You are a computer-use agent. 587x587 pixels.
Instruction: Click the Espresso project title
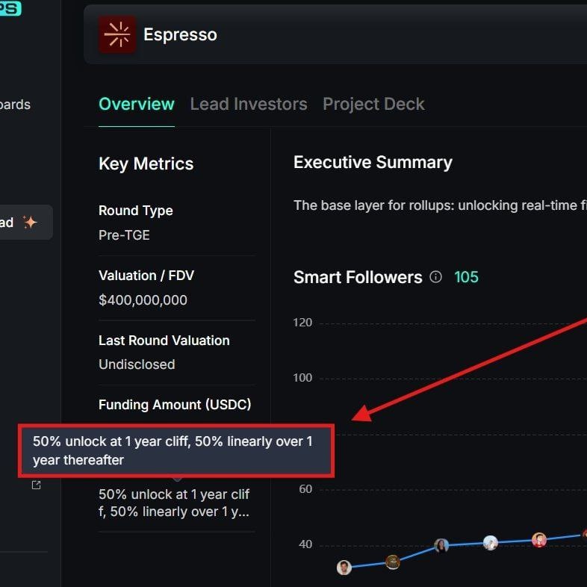180,34
